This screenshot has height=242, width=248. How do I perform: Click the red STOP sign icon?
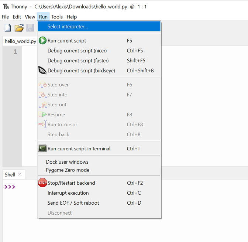point(42,183)
